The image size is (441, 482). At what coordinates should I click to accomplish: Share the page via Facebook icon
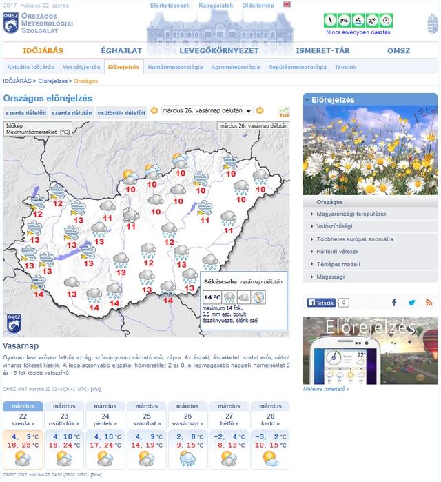[394, 303]
